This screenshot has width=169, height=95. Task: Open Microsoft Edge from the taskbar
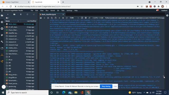[64, 93]
